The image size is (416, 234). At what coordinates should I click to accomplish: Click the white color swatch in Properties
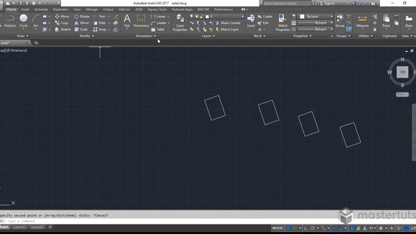(x=302, y=16)
